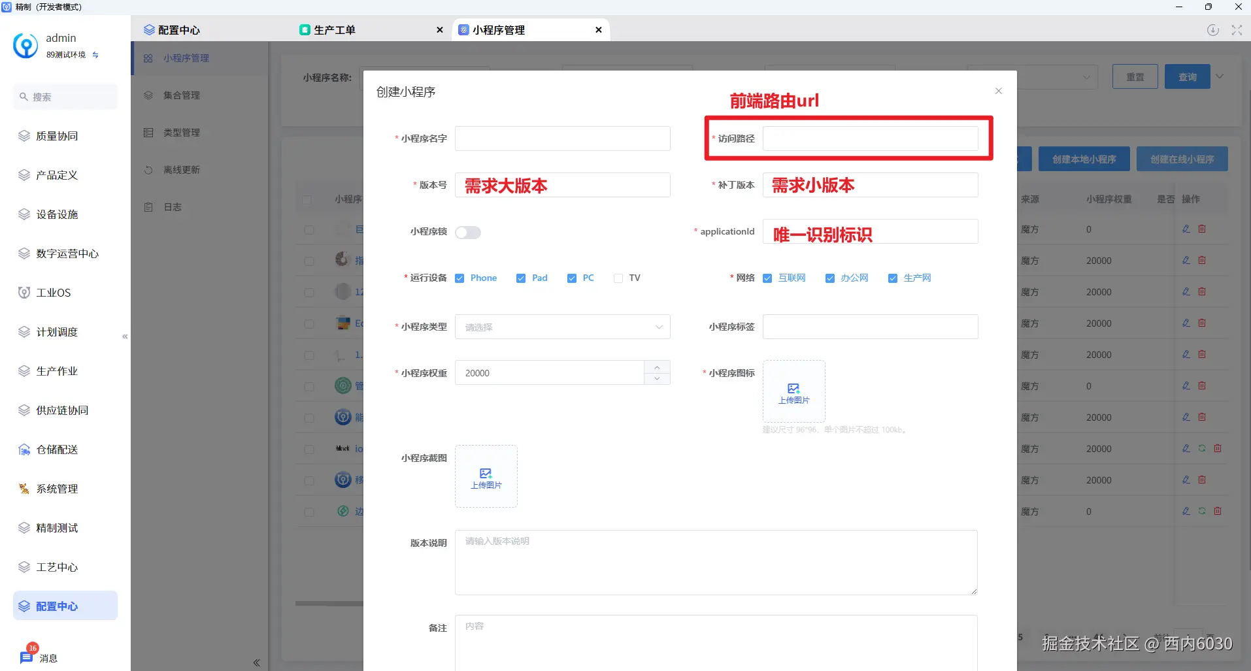Image resolution: width=1251 pixels, height=671 pixels.
Task: Expand advanced search via chevron next to 查询
Action: [1220, 76]
